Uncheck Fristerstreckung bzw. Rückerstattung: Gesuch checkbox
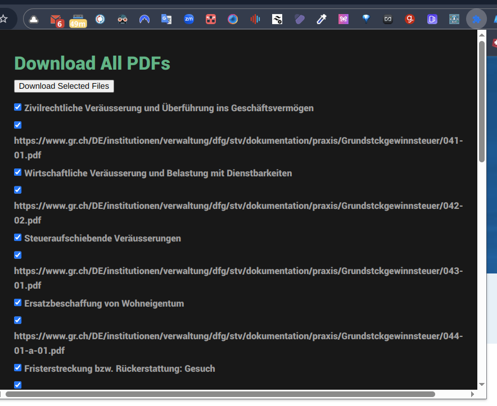The width and height of the screenshot is (497, 406). (x=18, y=368)
